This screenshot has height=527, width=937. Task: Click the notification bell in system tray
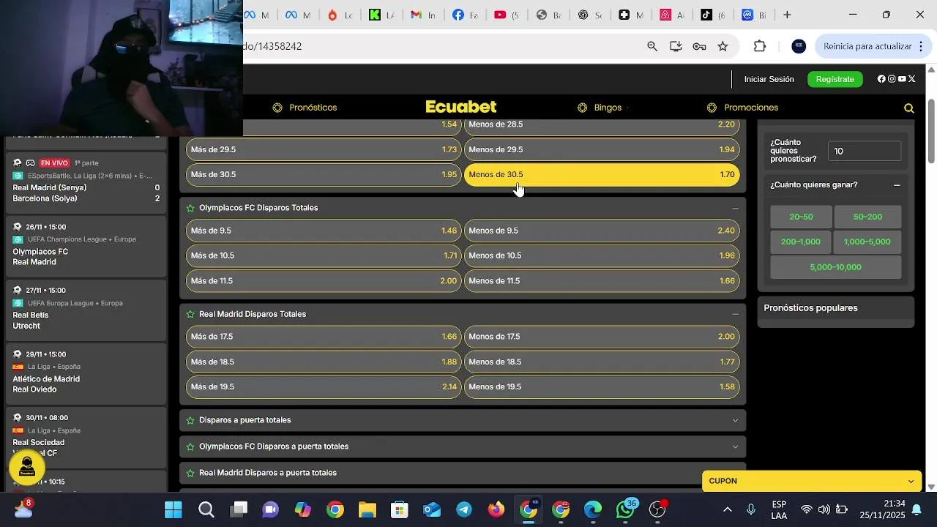pyautogui.click(x=917, y=509)
